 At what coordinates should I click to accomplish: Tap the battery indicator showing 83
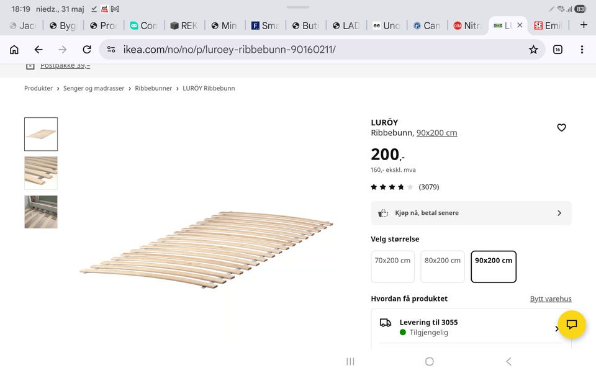[x=580, y=9]
